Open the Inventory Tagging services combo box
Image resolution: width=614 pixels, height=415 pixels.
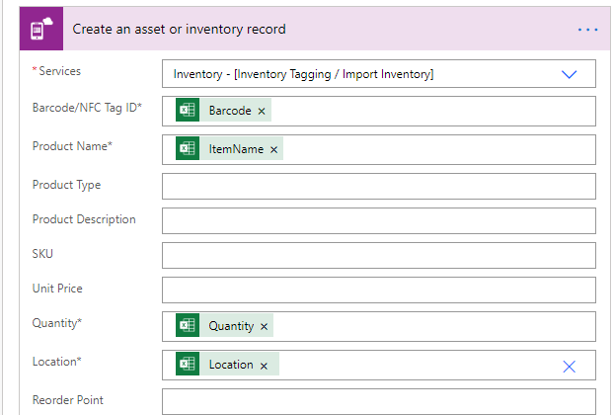(x=379, y=74)
